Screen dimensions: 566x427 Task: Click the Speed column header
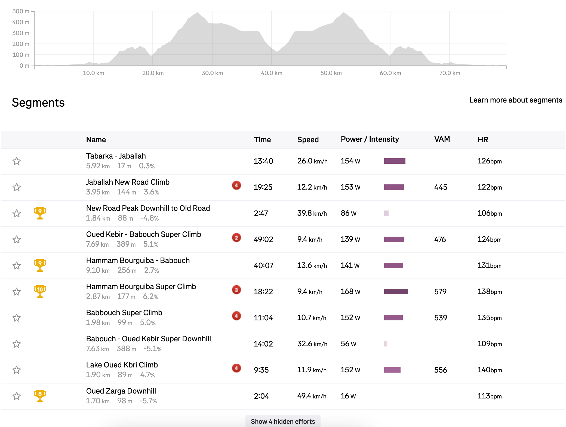click(308, 140)
